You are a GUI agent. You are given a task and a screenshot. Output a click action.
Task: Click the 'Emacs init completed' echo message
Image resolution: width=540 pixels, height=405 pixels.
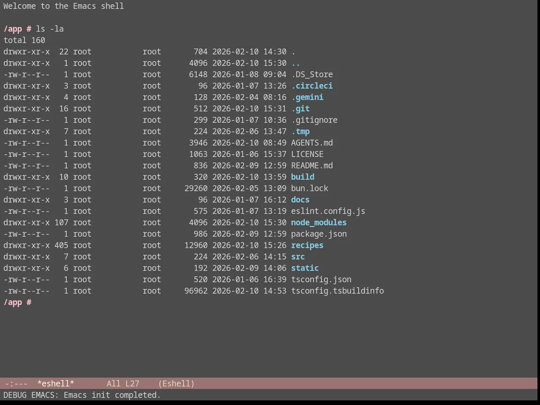(112, 395)
